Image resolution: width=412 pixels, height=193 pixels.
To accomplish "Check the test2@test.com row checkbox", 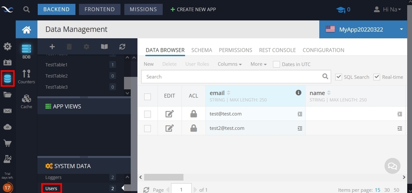I will point(148,129).
